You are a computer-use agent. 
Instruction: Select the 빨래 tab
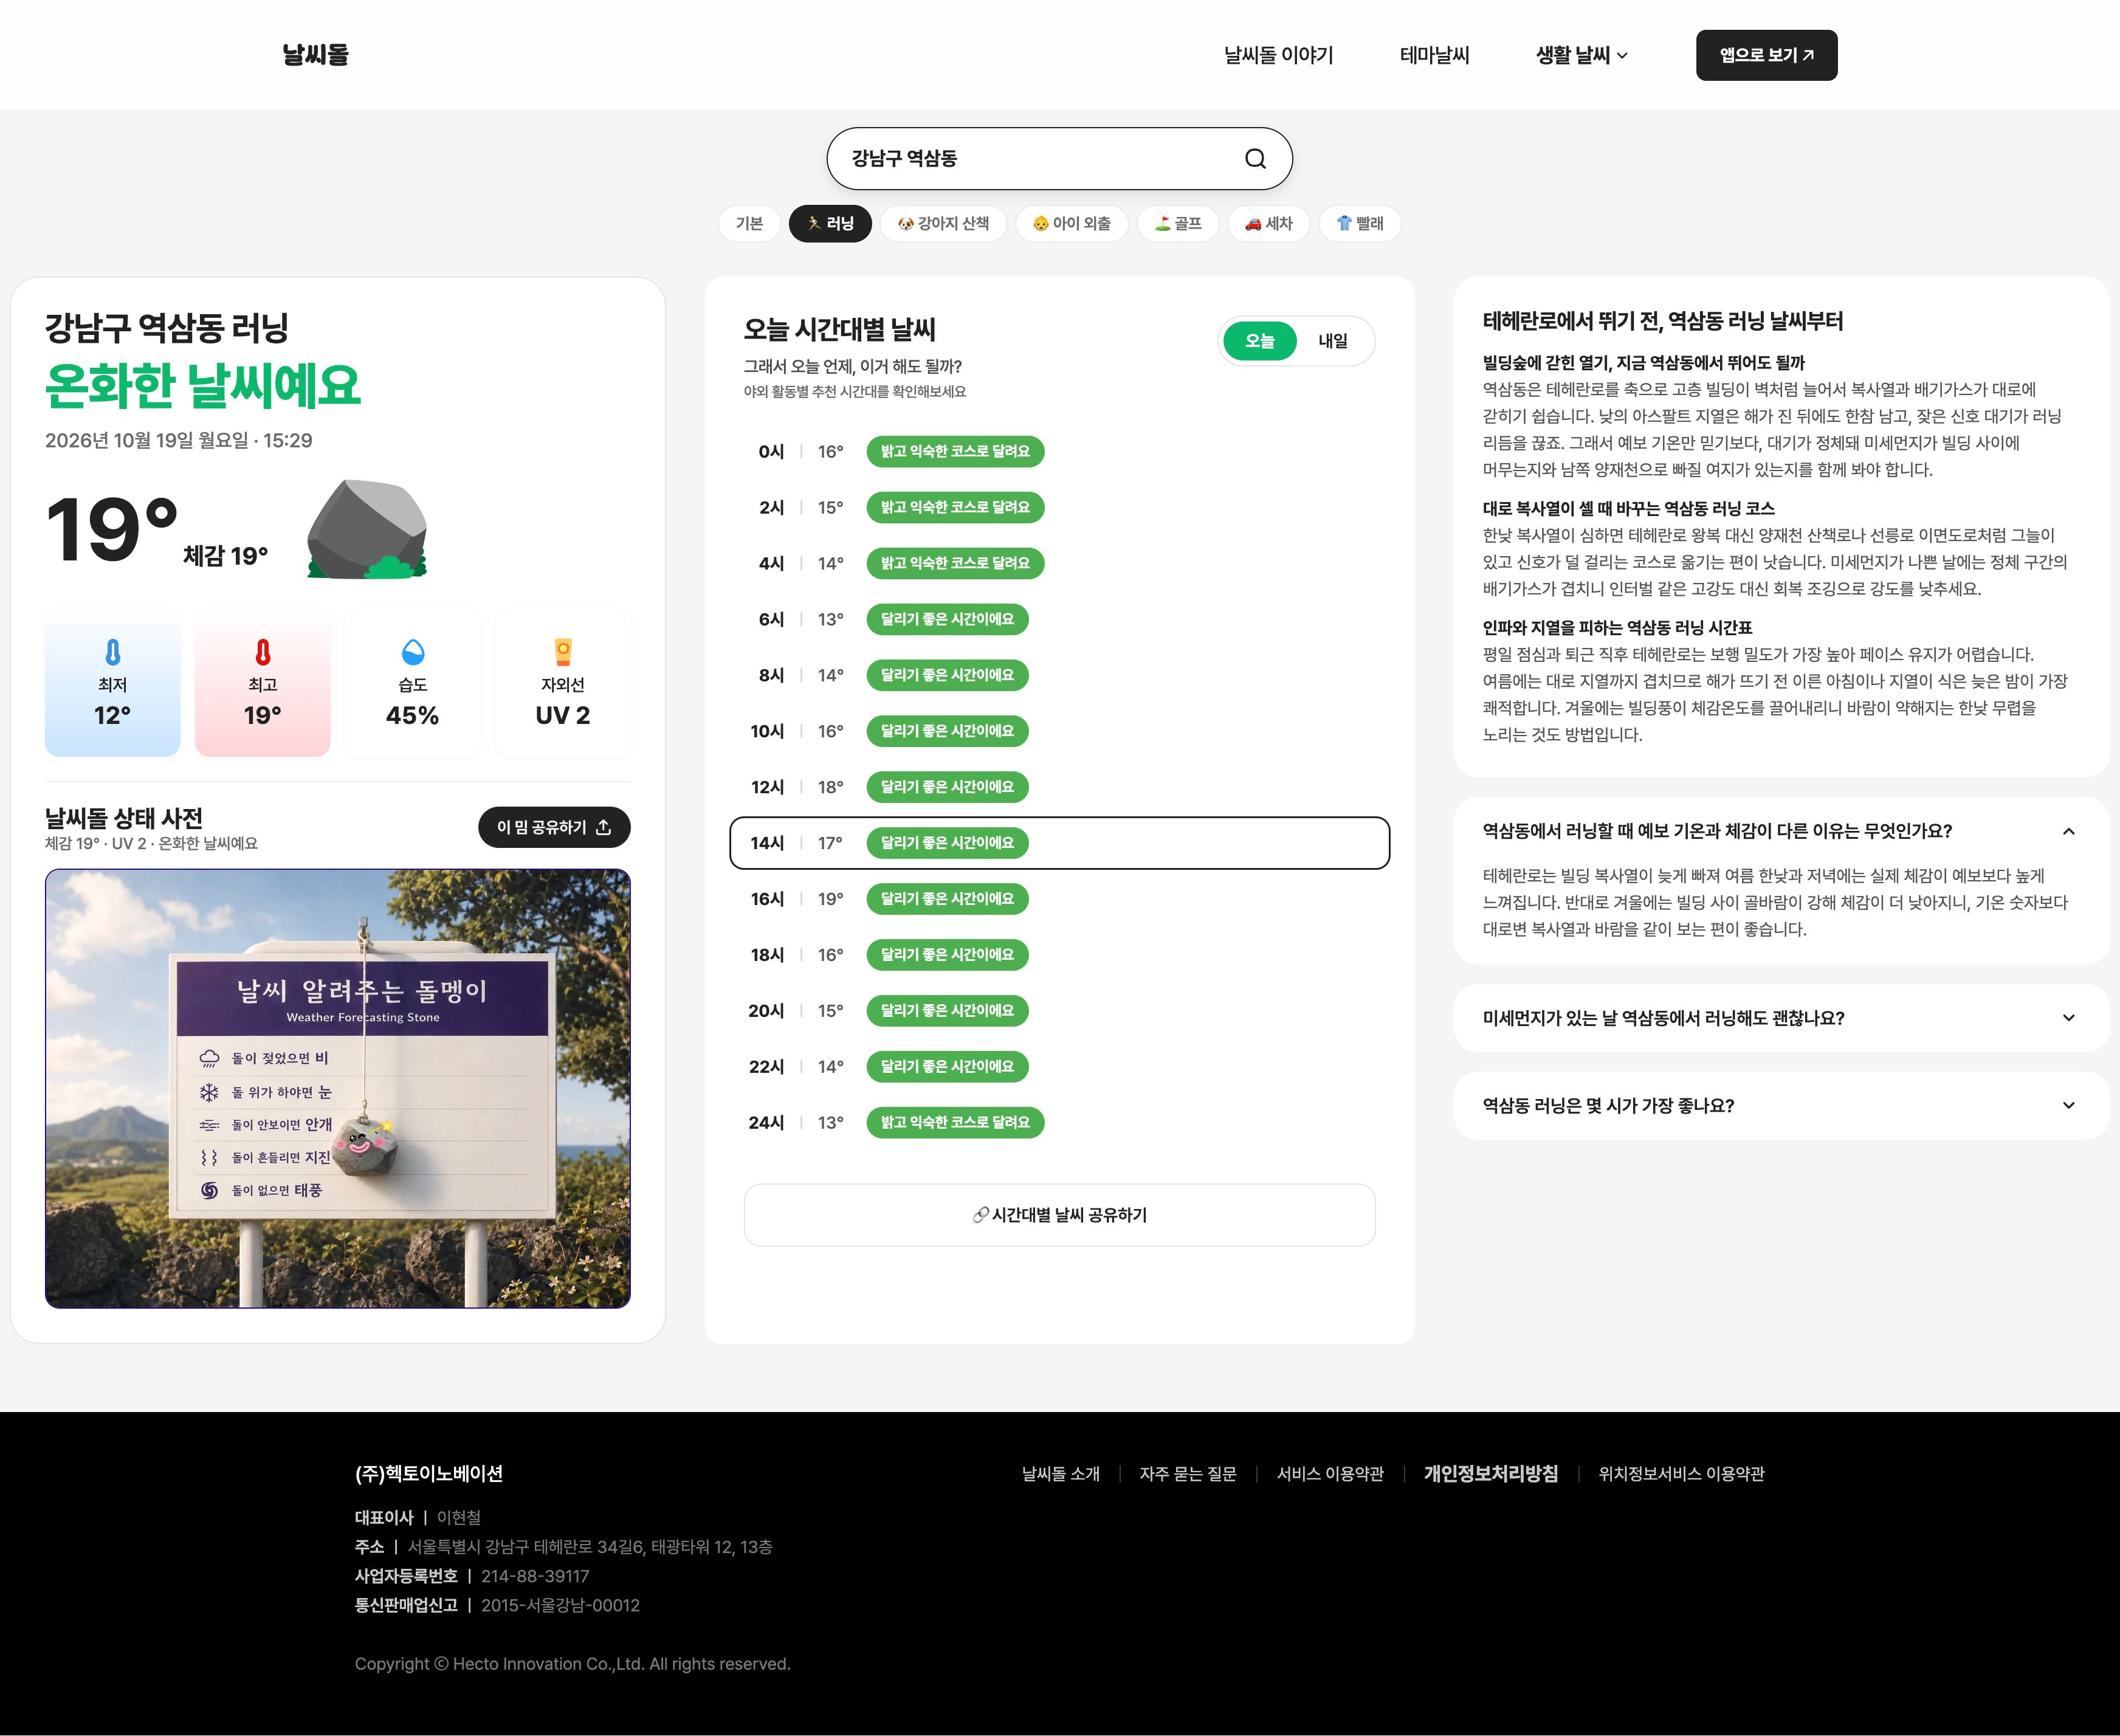click(1360, 223)
